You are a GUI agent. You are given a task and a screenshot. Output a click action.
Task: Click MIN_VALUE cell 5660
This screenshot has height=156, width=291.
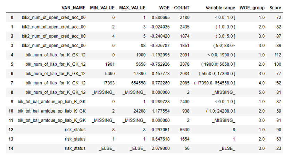click(110, 74)
